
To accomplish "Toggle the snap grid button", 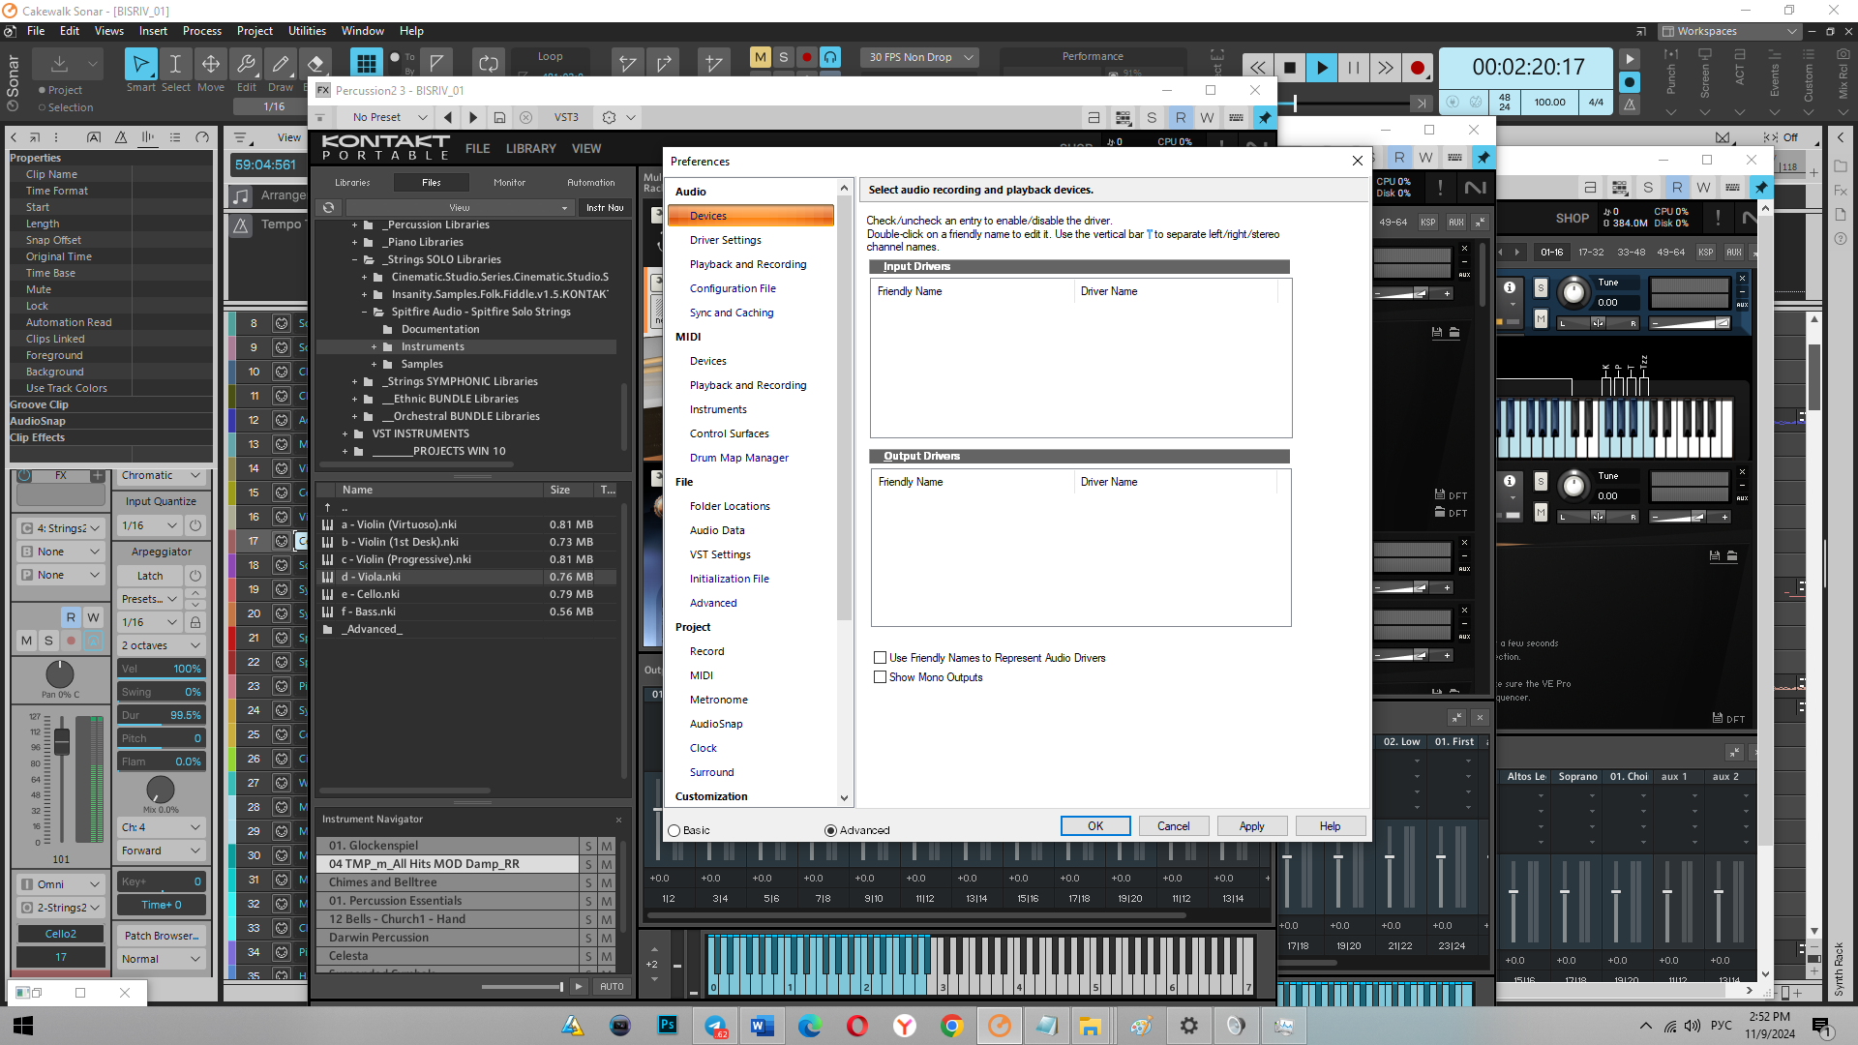I will click(366, 64).
